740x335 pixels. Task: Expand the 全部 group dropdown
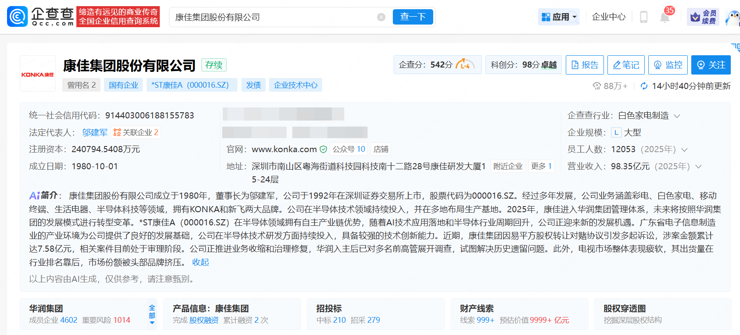coord(152,314)
